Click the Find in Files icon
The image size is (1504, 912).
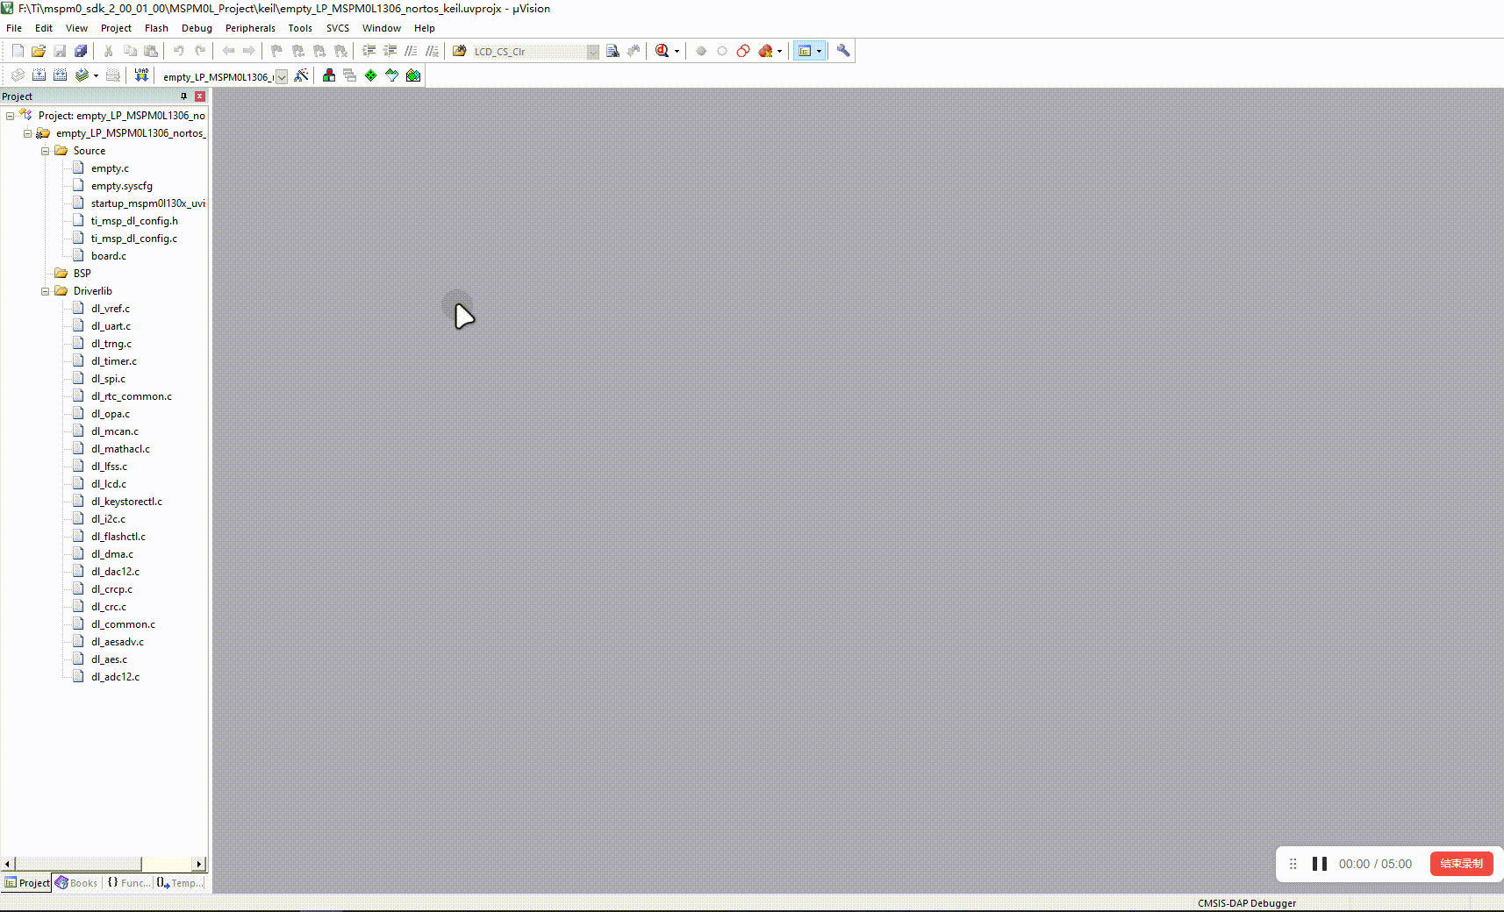(x=459, y=51)
